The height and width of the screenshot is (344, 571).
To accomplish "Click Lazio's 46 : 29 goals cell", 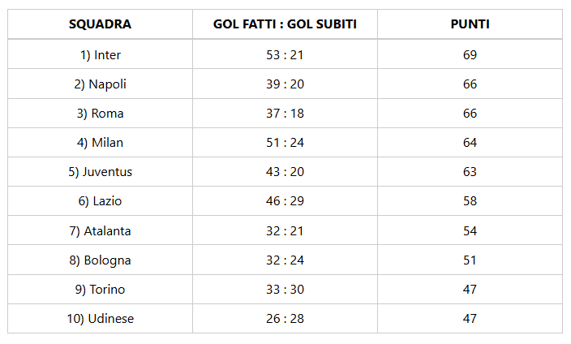I will 285,201.
